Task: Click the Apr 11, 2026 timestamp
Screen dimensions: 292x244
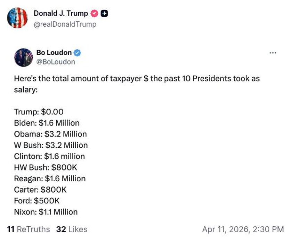Action: (243, 229)
